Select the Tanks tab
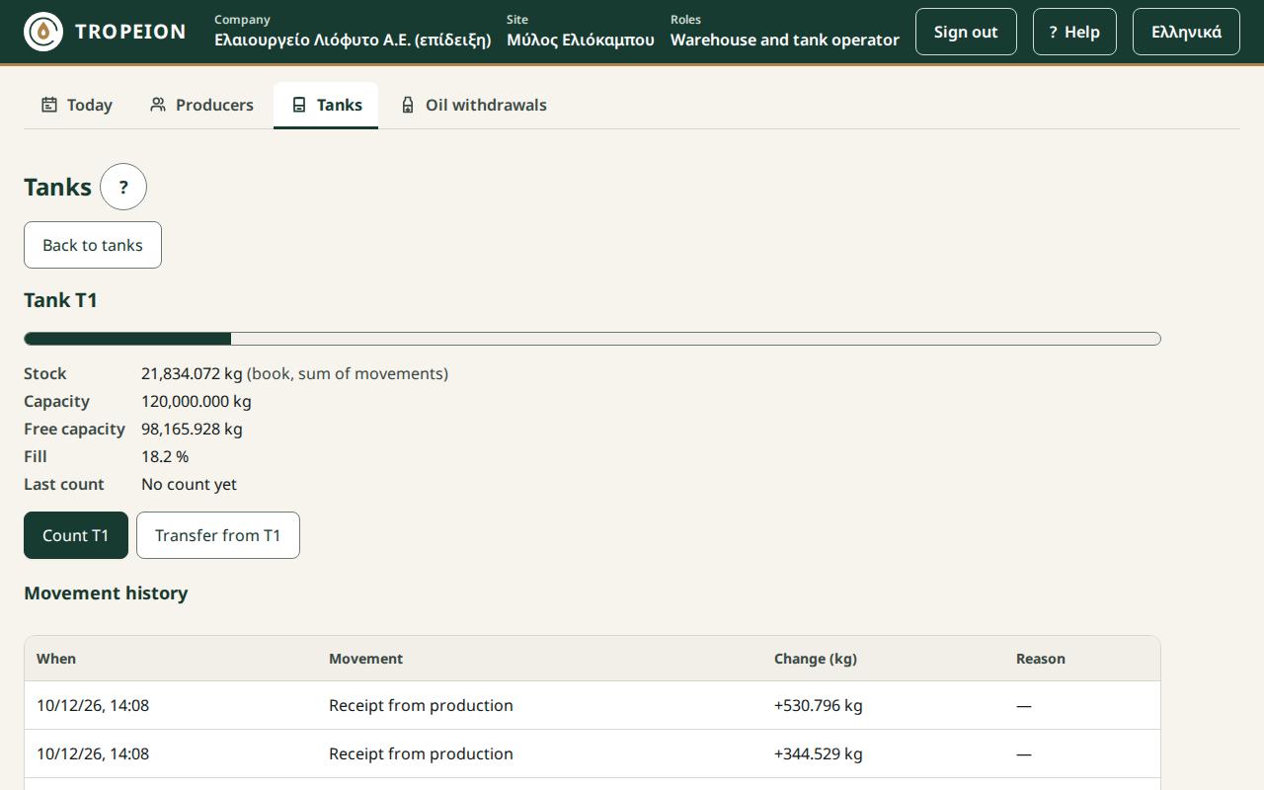Screen dimensions: 1264x790 click(x=326, y=105)
